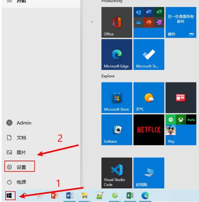Open the 邮件 mail tile

coord(181,22)
